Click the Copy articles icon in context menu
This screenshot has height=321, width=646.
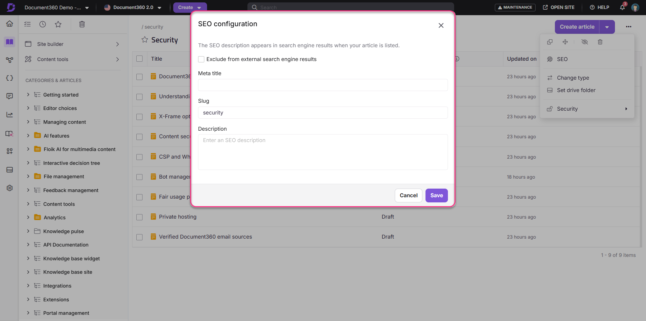[550, 42]
